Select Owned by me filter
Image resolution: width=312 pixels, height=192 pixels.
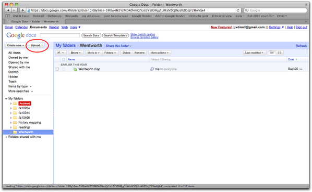coord(18,58)
